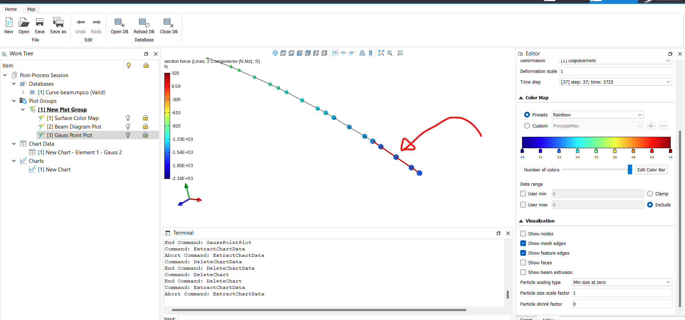Select the Presets radio button
Viewport: 685px width, 320px height.
coord(527,115)
